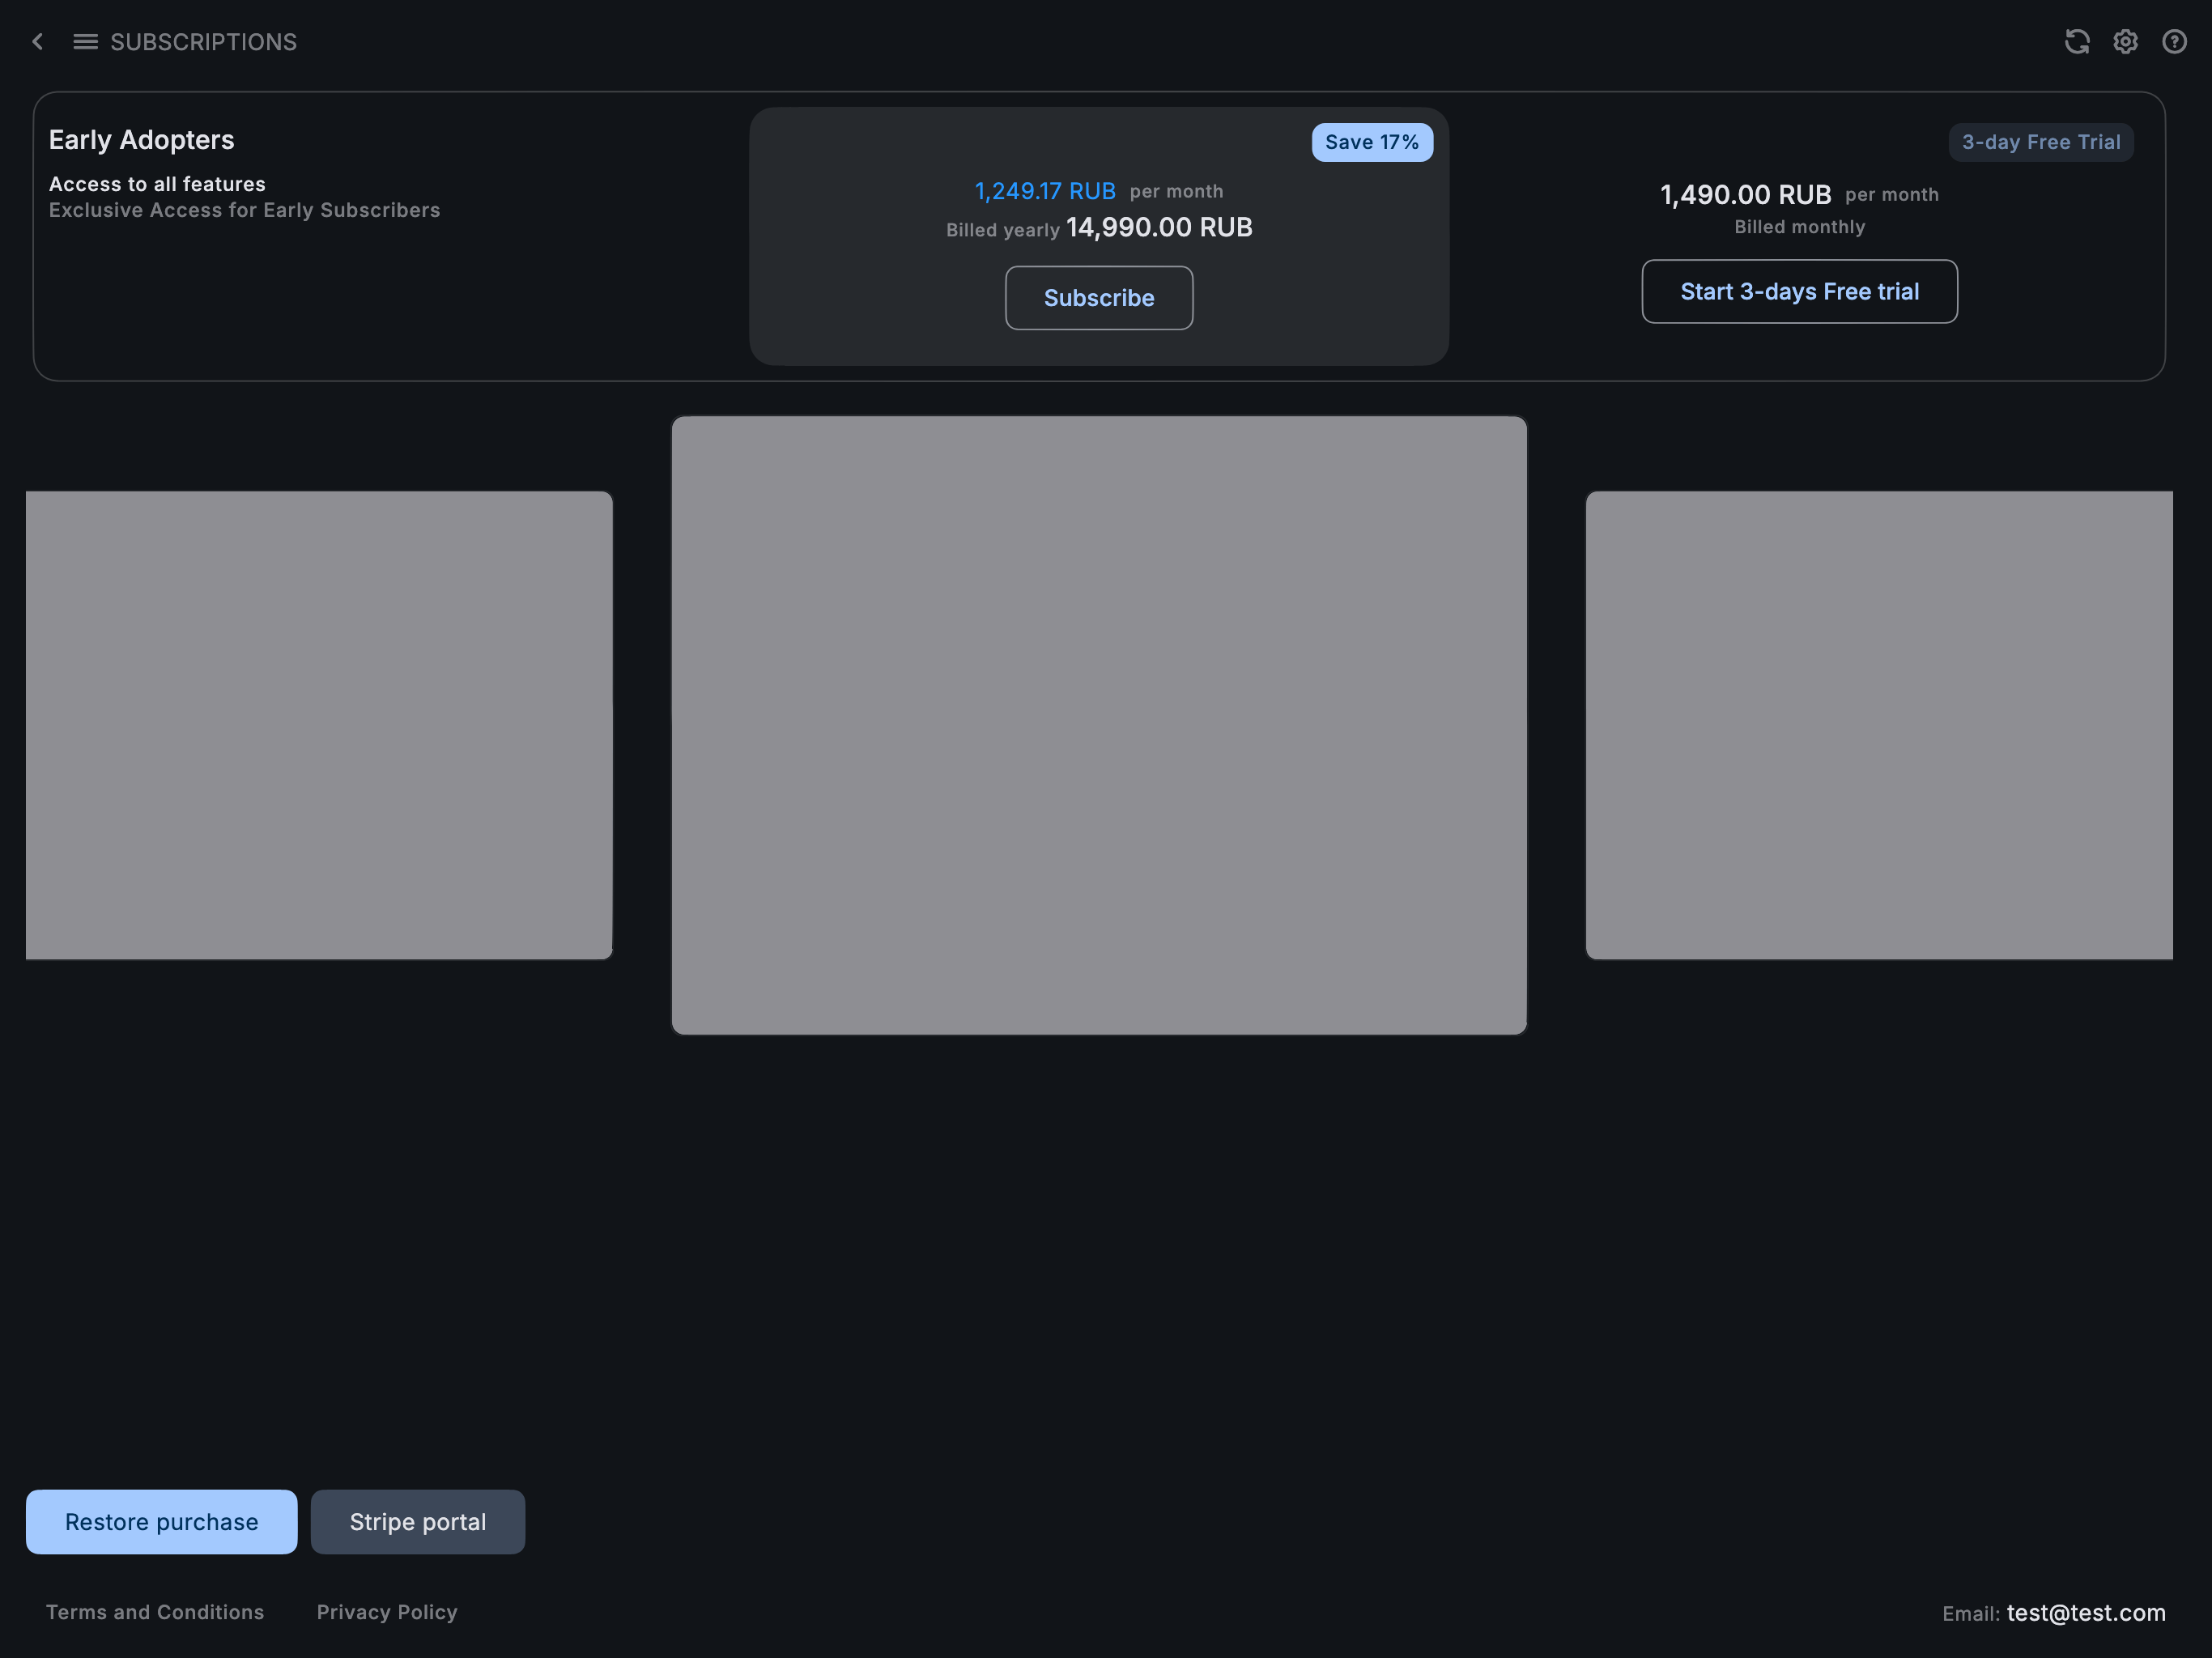Restore a previous purchase
Screen dimensions: 2212x1658
(161, 1521)
